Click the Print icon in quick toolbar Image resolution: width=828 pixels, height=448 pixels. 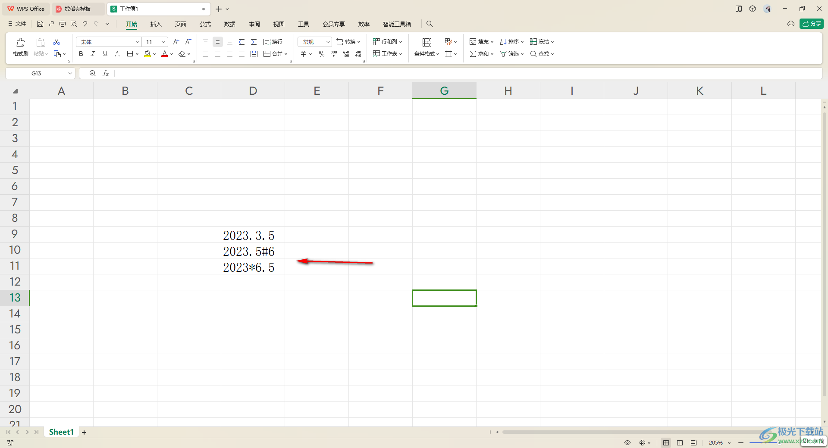tap(63, 24)
